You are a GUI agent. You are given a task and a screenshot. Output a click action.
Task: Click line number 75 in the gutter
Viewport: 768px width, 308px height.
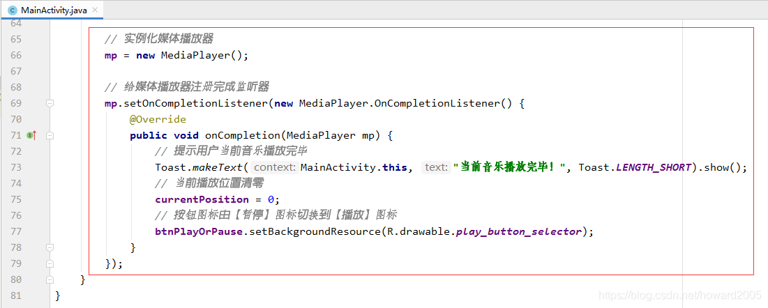15,199
